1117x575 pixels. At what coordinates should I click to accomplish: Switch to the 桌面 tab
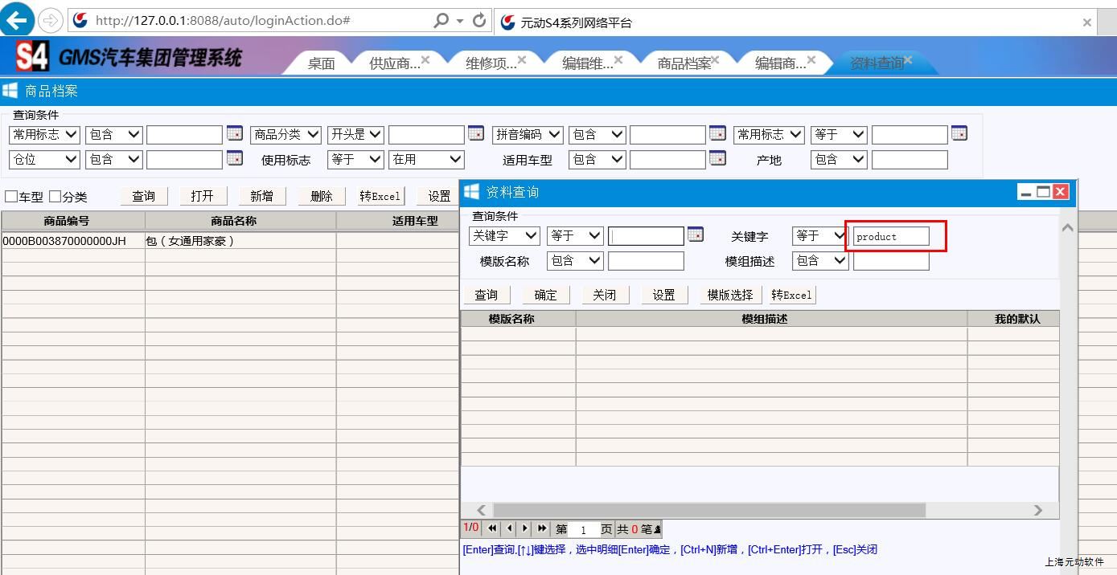pos(321,63)
